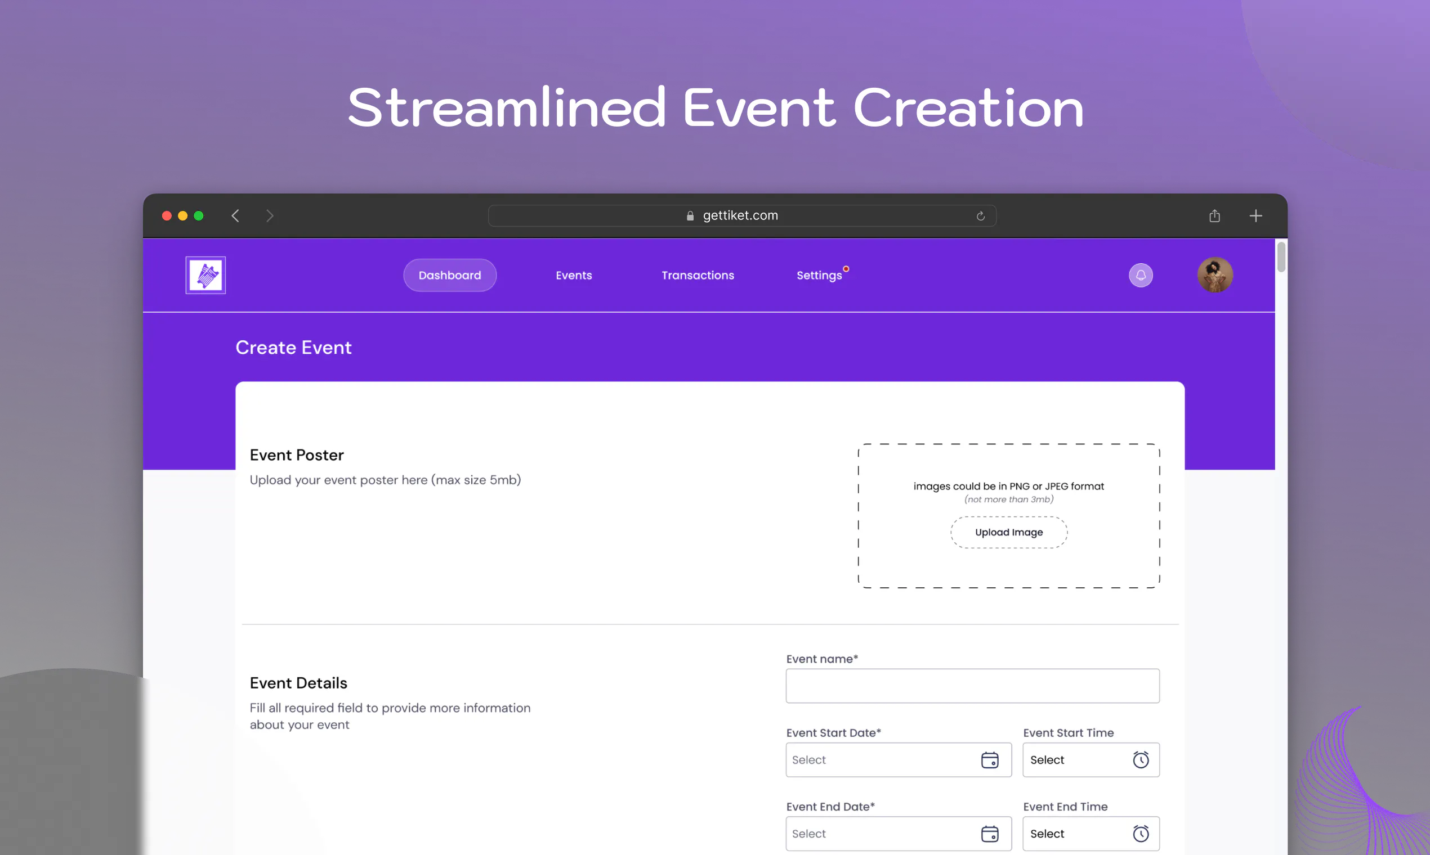
Task: Click the Gettiket ticket logo
Action: point(205,275)
